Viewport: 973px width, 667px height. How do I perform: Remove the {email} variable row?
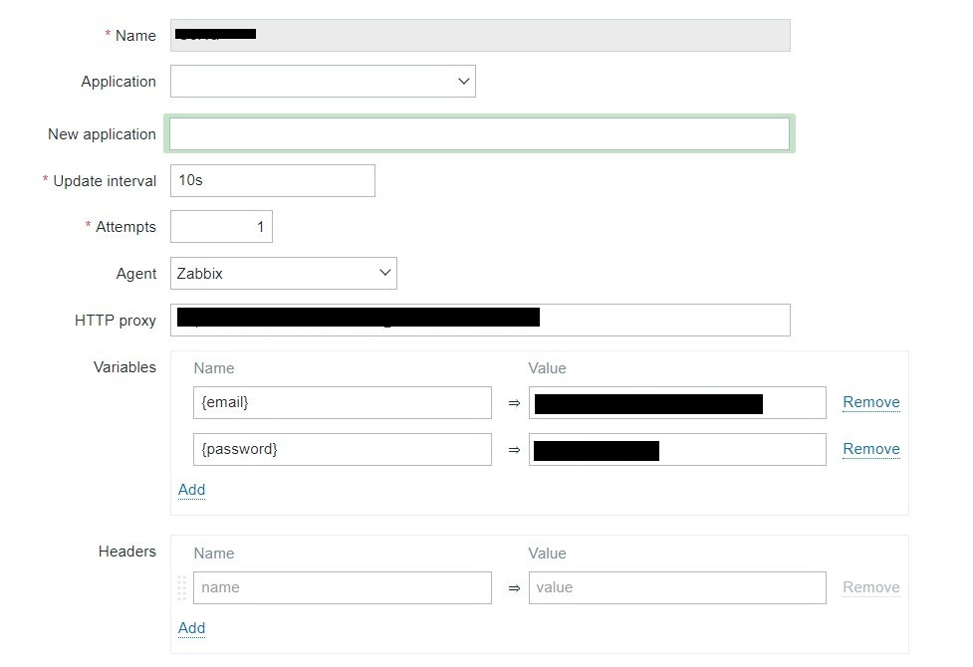[870, 403]
